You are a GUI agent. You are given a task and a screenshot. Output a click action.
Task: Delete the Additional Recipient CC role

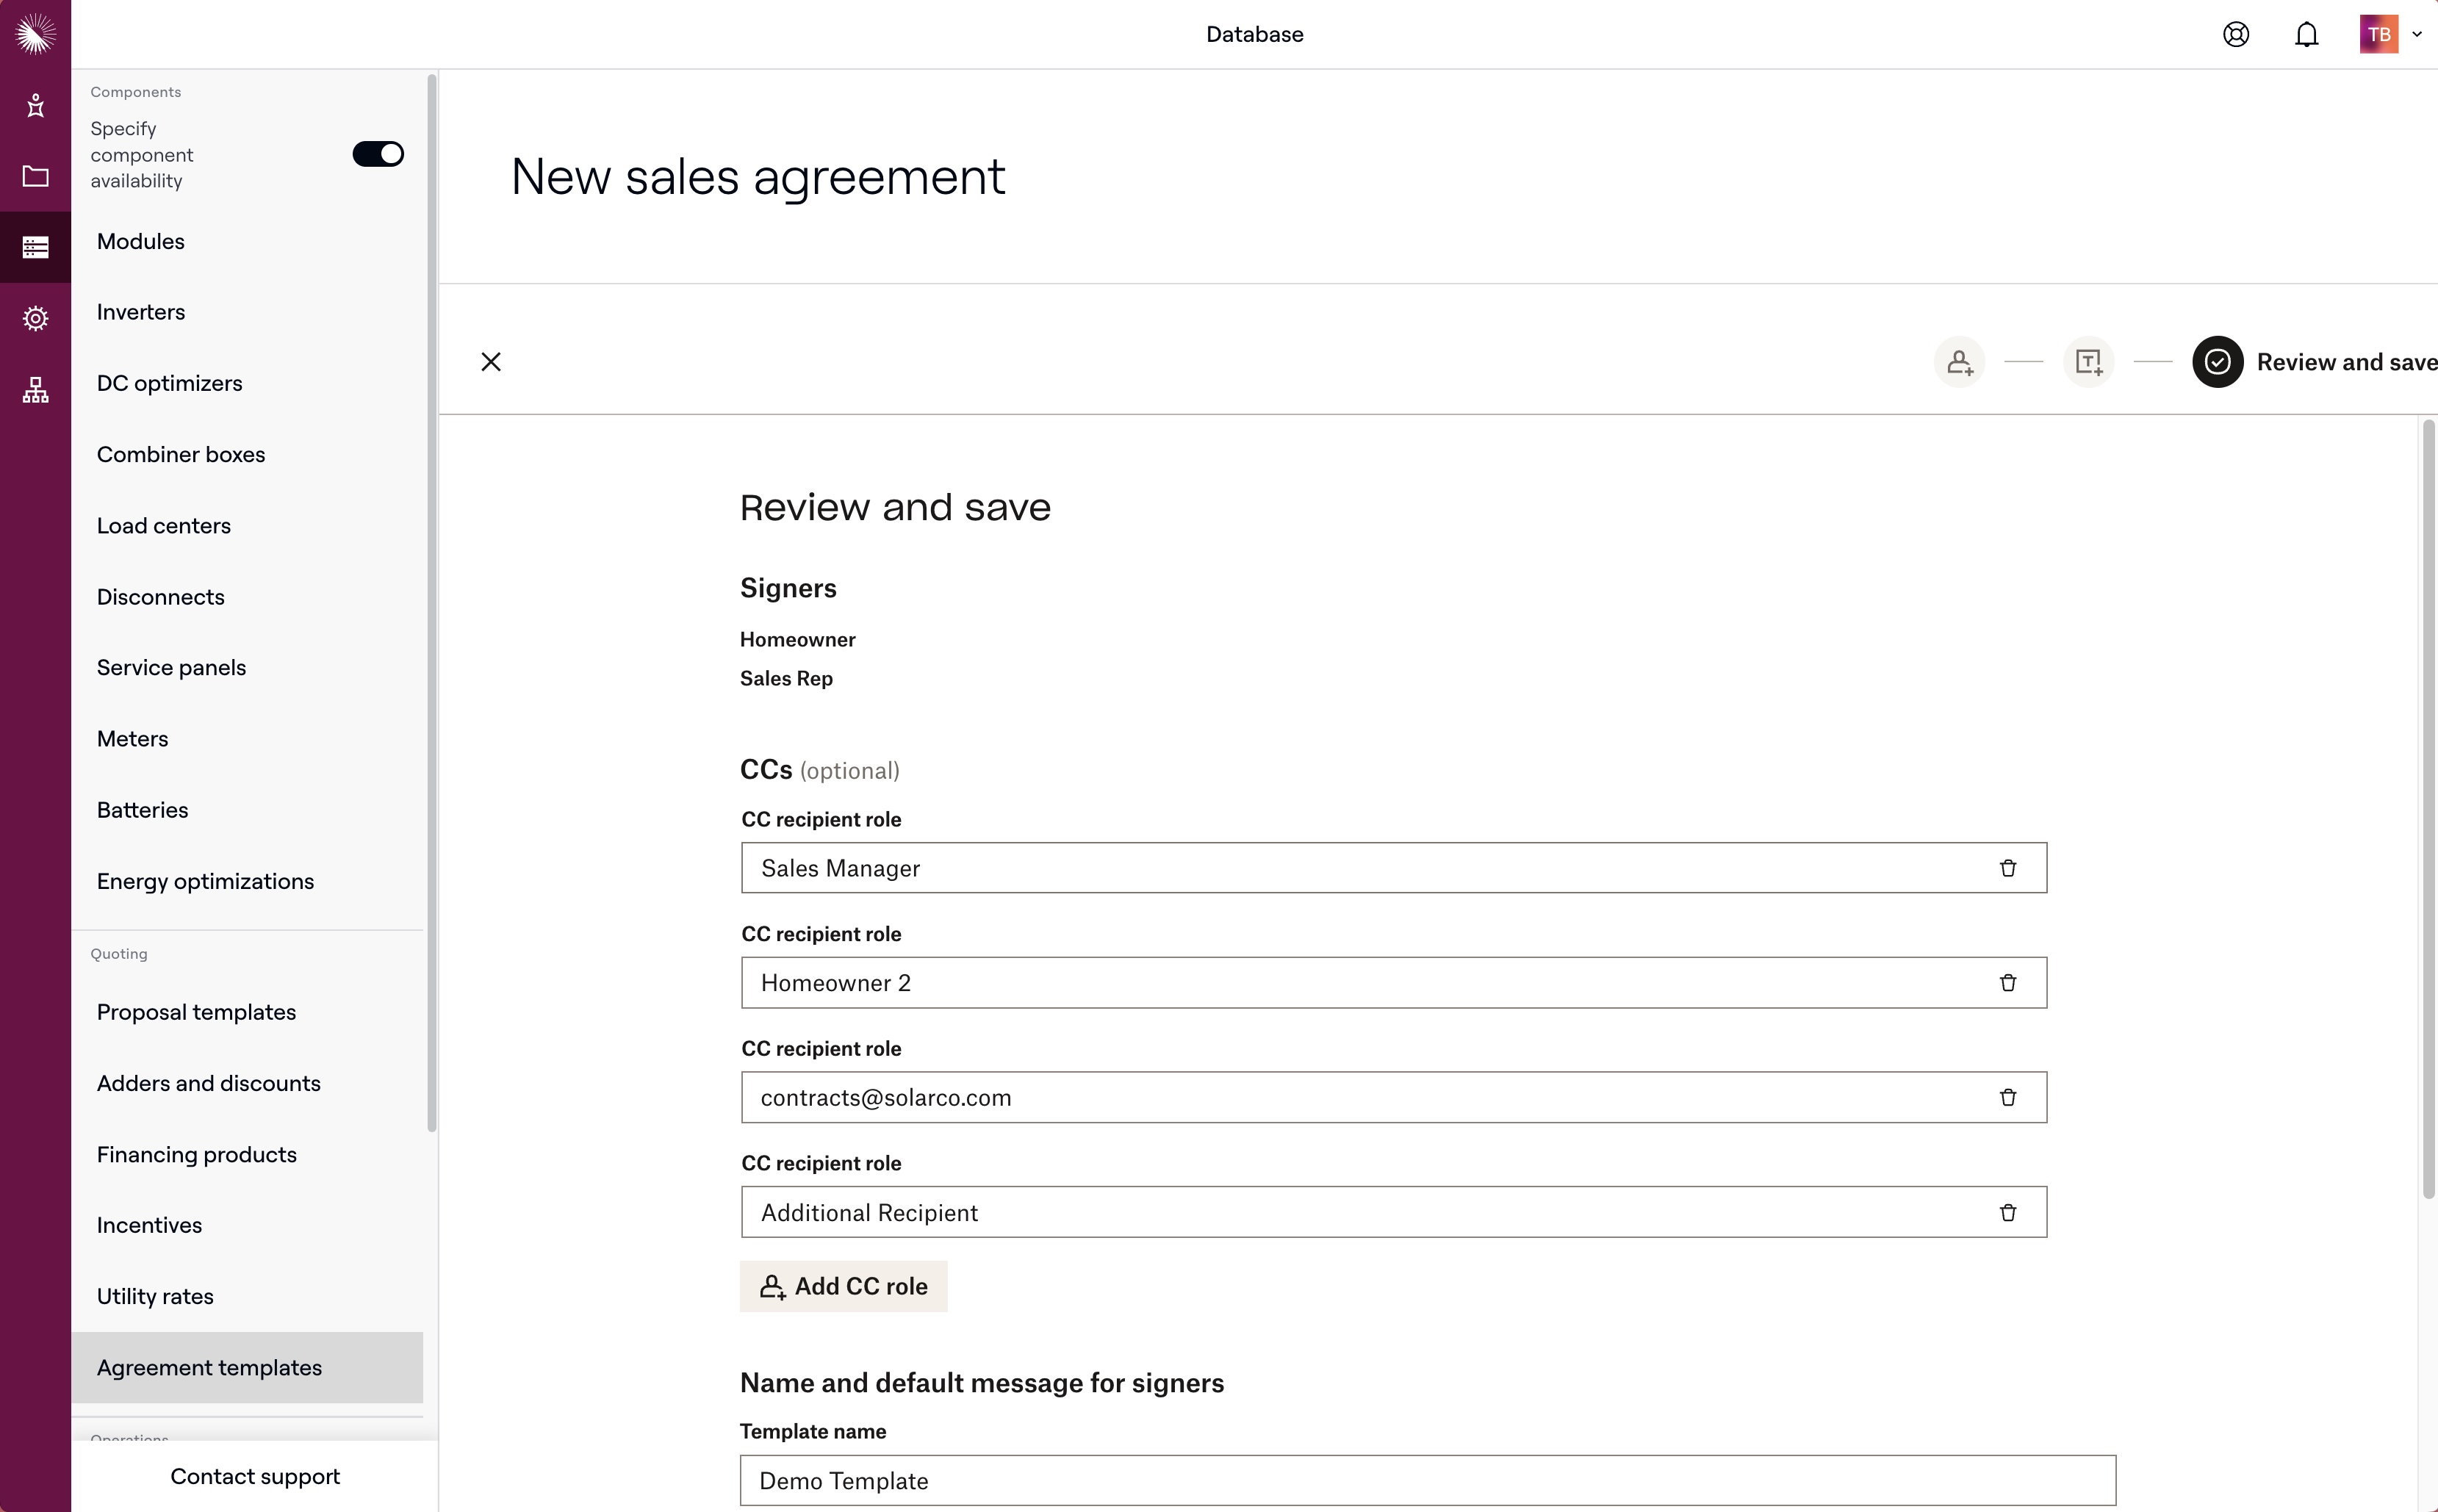point(2007,1213)
